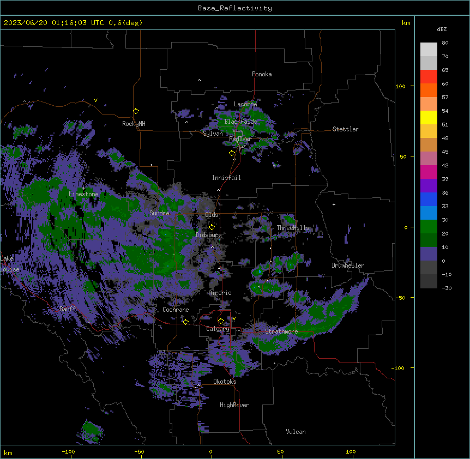Click the 80 value on dBZ legend
Screen dimensions: 470x459
tap(445, 43)
